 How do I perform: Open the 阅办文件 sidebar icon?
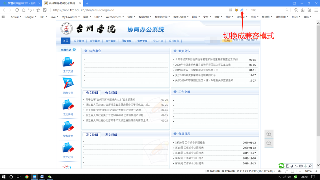coord(68,84)
